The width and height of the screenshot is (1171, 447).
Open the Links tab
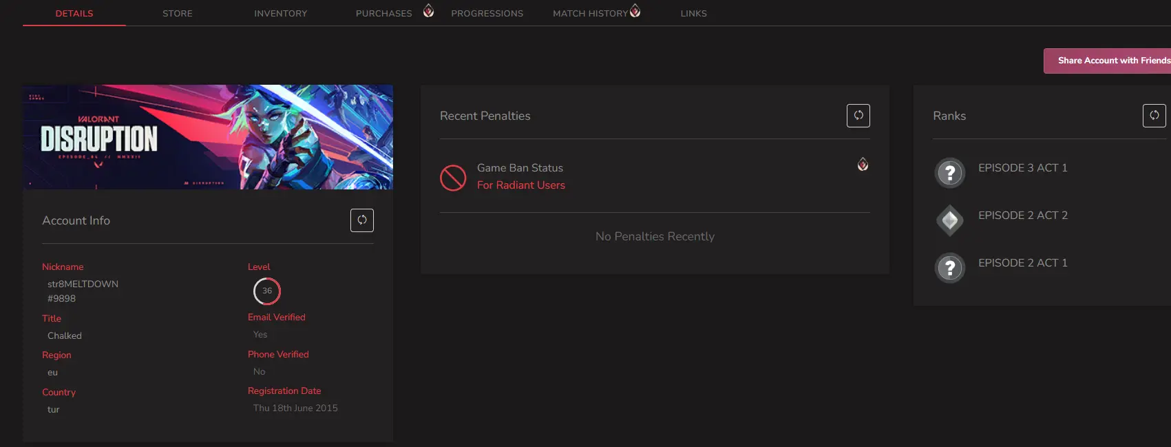pyautogui.click(x=693, y=14)
